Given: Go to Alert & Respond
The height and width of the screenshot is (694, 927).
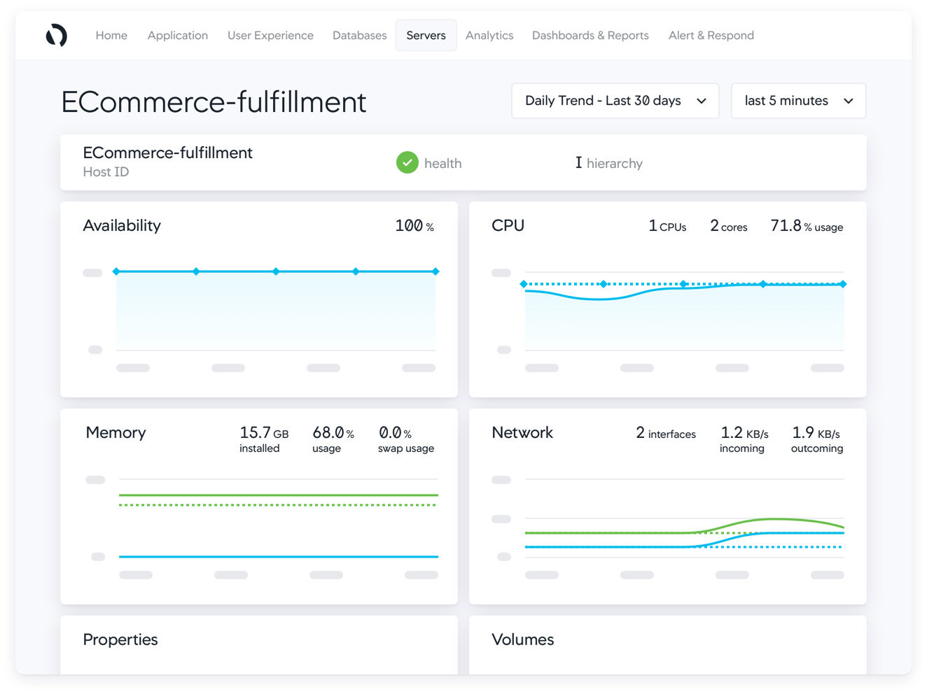Looking at the screenshot, I should click(711, 35).
